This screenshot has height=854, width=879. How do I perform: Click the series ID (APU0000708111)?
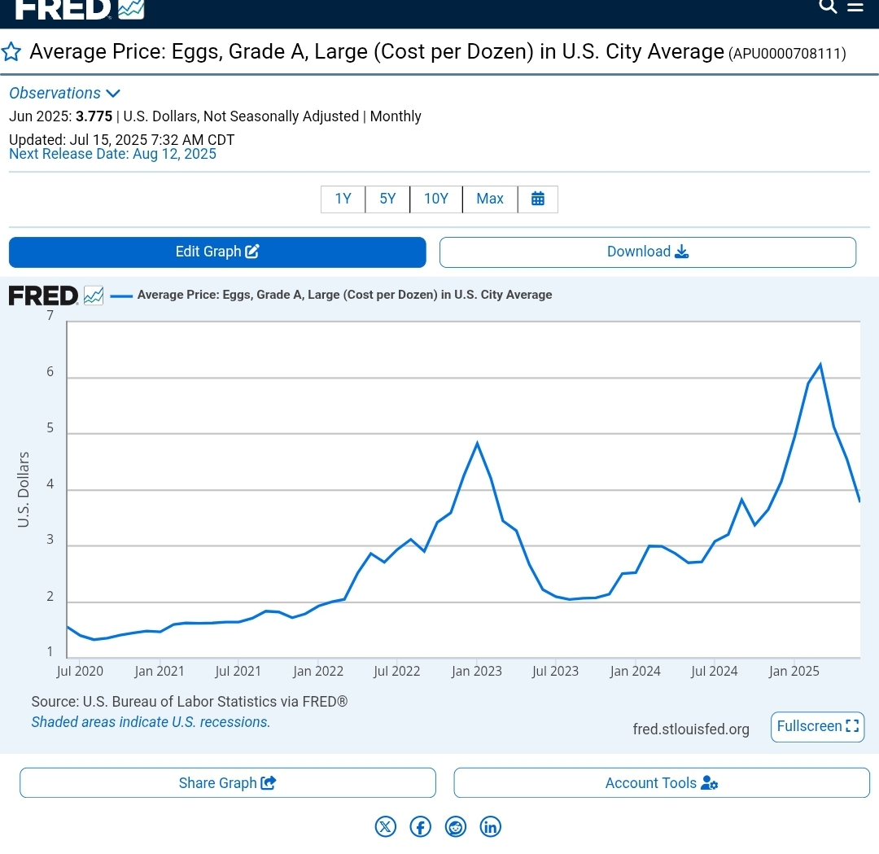click(x=787, y=54)
